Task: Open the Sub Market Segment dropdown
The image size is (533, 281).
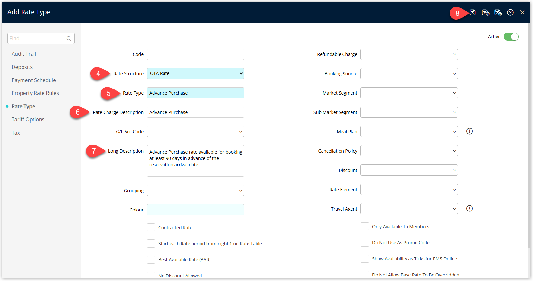Action: coord(409,112)
